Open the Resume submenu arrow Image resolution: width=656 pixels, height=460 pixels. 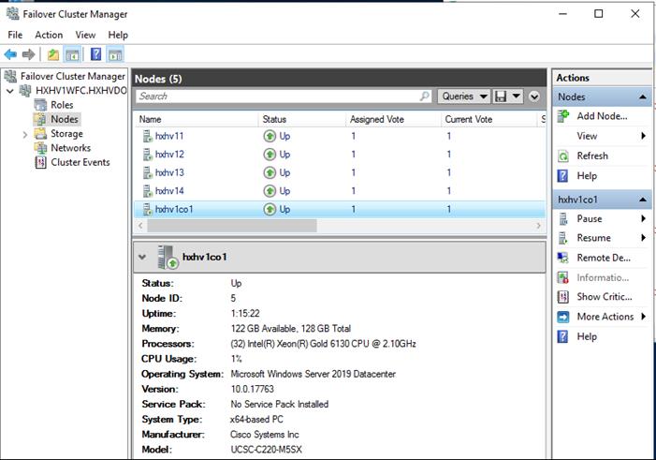[x=644, y=238]
